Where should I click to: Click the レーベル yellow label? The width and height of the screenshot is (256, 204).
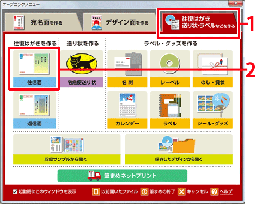coord(170,82)
